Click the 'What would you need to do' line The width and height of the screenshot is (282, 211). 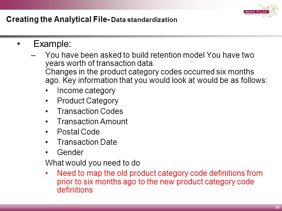[x=93, y=163]
